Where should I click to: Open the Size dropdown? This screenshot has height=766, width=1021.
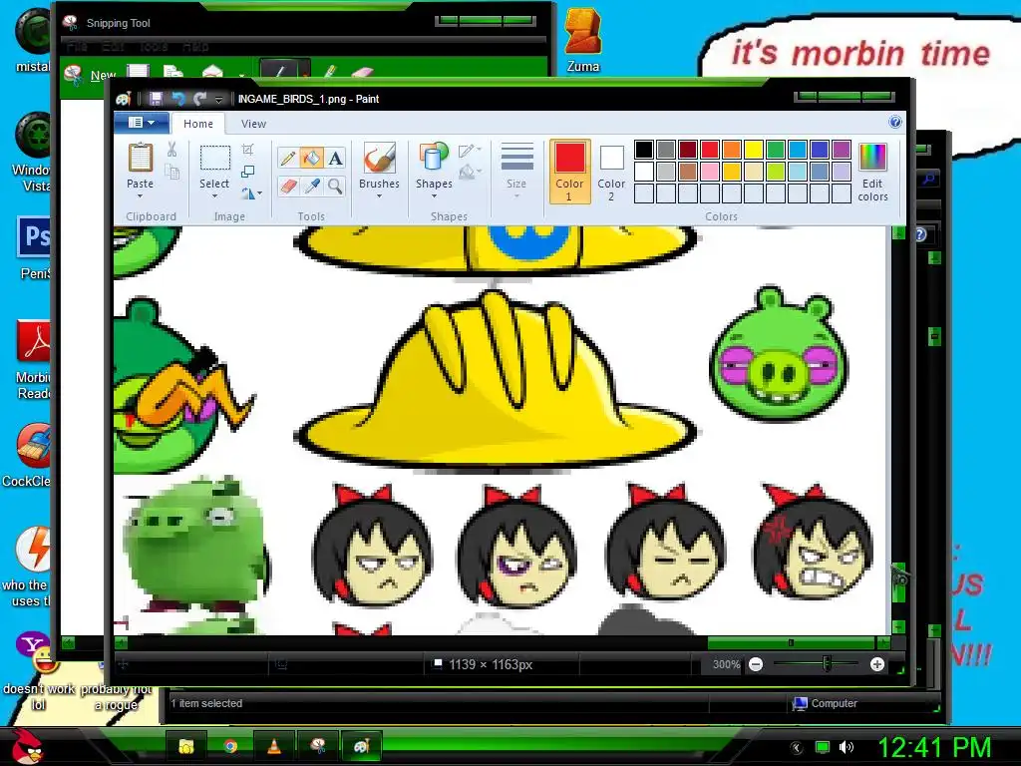click(517, 172)
